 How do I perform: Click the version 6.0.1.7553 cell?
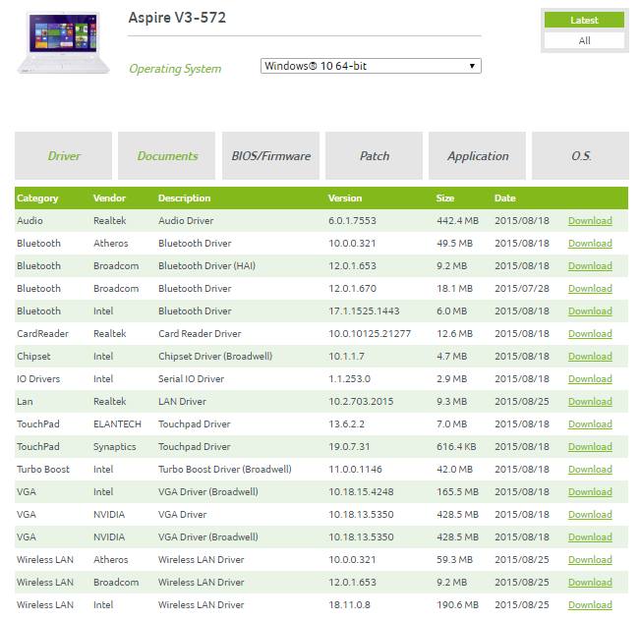(x=352, y=221)
